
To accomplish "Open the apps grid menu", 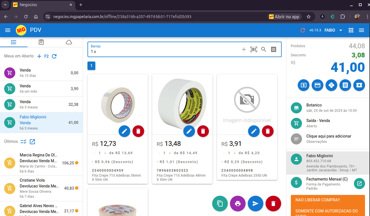I will pyautogui.click(x=351, y=30).
